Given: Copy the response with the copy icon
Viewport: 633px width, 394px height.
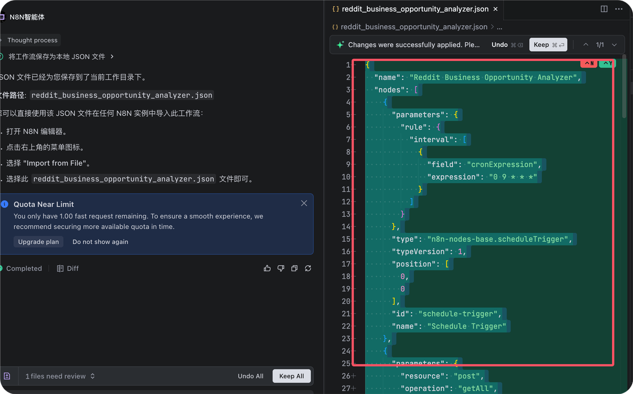Looking at the screenshot, I should coord(294,268).
